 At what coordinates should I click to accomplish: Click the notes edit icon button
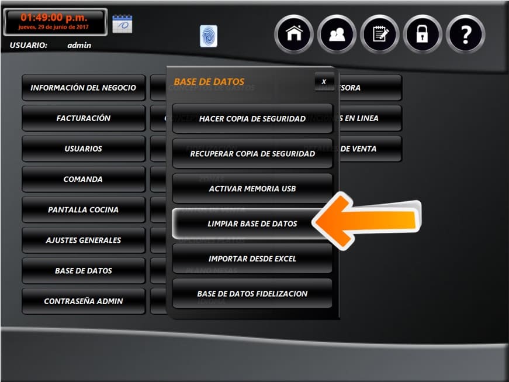pos(379,34)
